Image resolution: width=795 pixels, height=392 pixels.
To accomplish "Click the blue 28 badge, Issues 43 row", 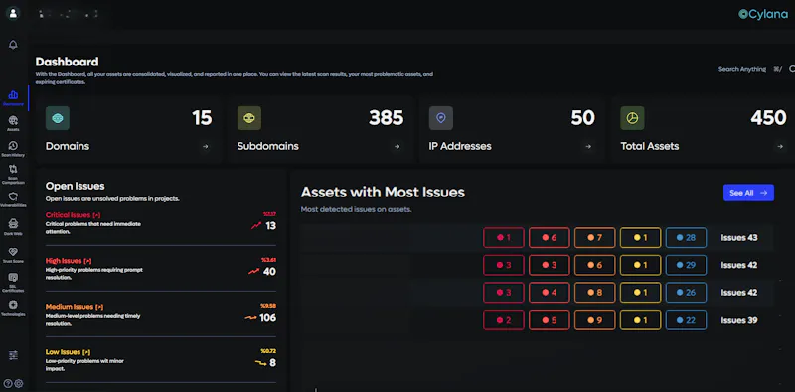I will pyautogui.click(x=686, y=237).
